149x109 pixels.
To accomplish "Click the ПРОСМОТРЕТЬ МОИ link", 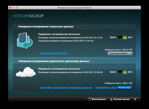I will [106, 88].
